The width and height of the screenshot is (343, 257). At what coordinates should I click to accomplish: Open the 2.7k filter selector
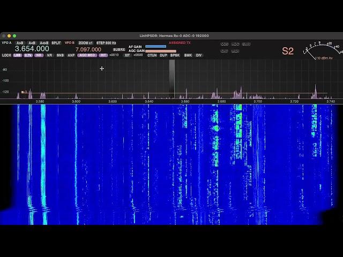click(28, 55)
